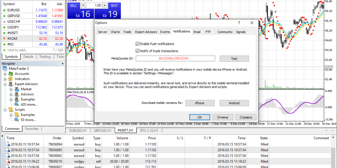This screenshot has width=337, height=168.
Task: Click the Test button
Action: point(234,59)
